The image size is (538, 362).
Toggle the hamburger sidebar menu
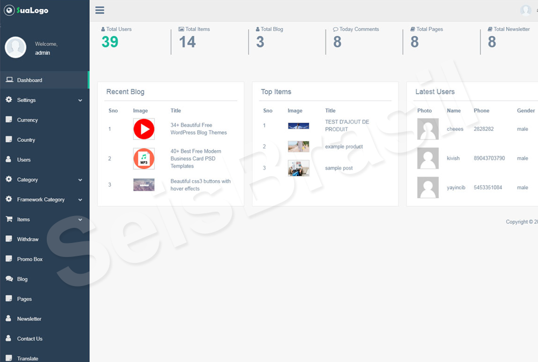point(100,10)
